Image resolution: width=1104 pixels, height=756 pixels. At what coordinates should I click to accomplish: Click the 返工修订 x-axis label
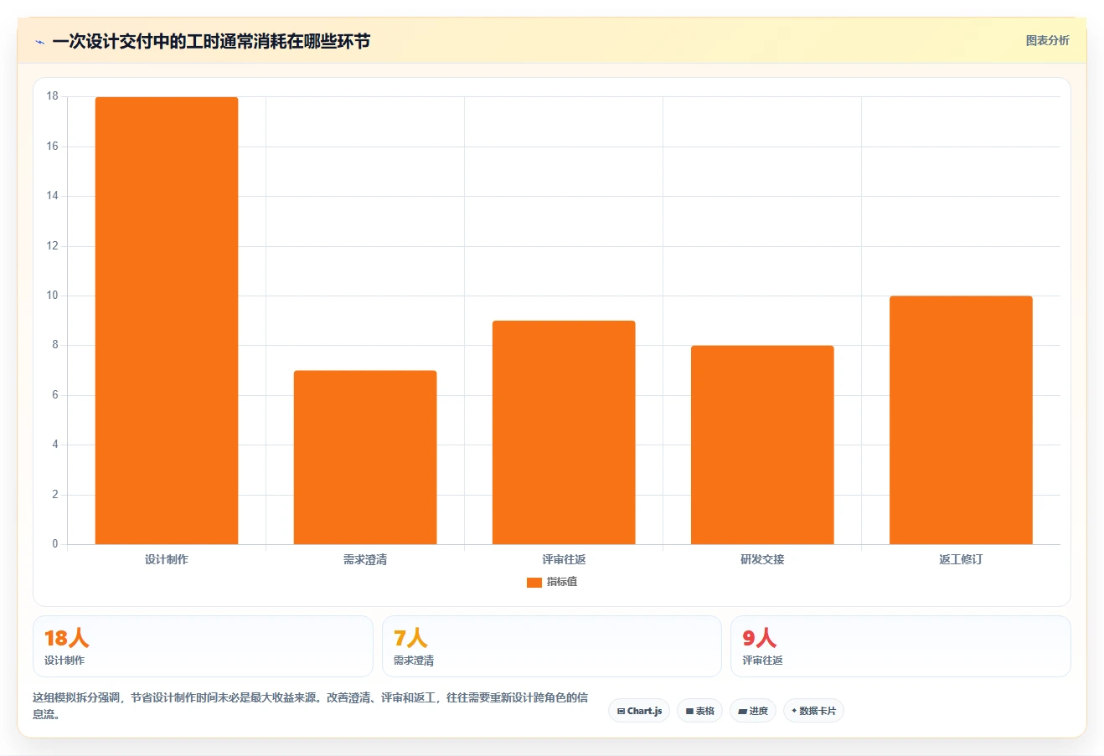961,559
